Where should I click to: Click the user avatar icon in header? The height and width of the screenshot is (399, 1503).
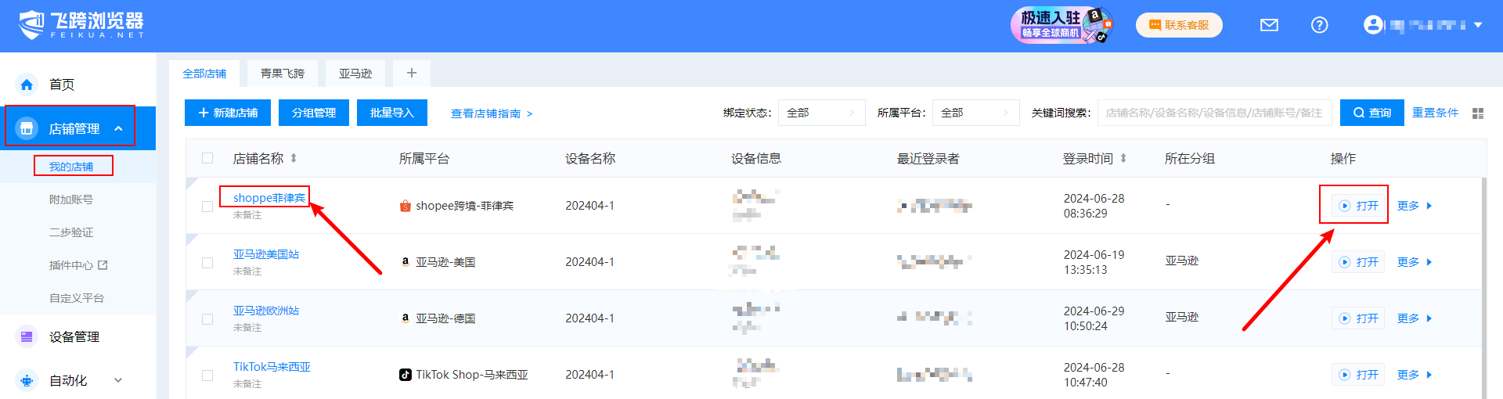(x=1372, y=25)
